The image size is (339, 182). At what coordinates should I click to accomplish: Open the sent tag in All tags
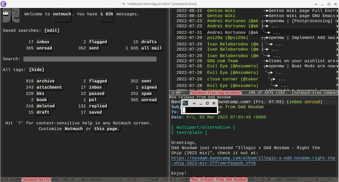pos(146,81)
